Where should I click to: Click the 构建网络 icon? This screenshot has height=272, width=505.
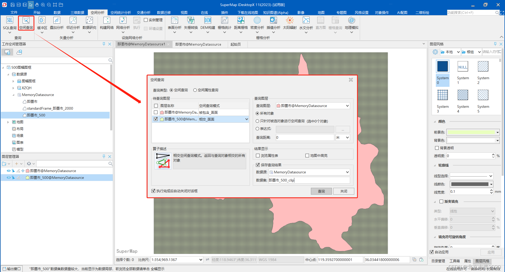107,23
